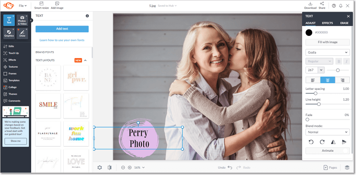
Task: Select the Photos & Video tile
Action: pyautogui.click(x=22, y=20)
